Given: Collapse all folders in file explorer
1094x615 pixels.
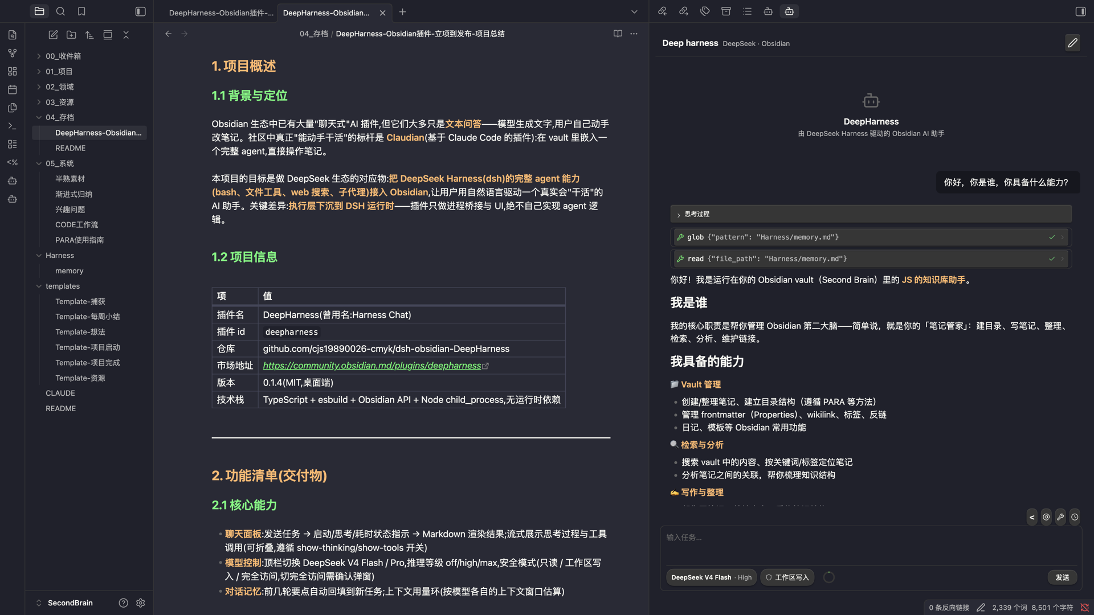Looking at the screenshot, I should [x=126, y=35].
